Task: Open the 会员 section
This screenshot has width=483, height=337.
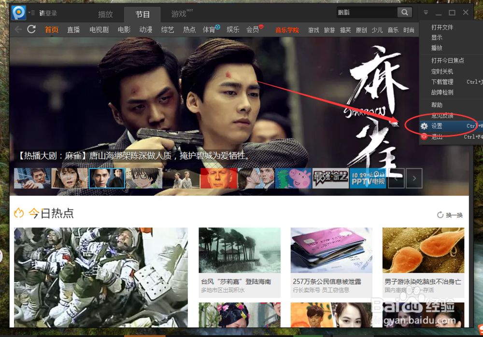Action: pyautogui.click(x=252, y=30)
